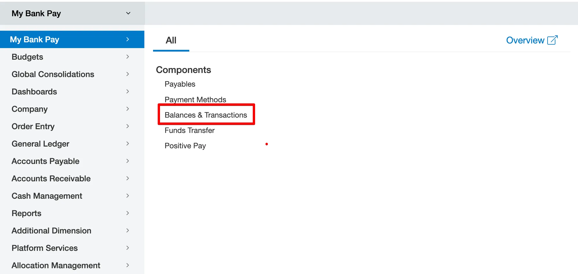The height and width of the screenshot is (274, 578).
Task: Click the chevron beside Budgets
Action: point(128,57)
